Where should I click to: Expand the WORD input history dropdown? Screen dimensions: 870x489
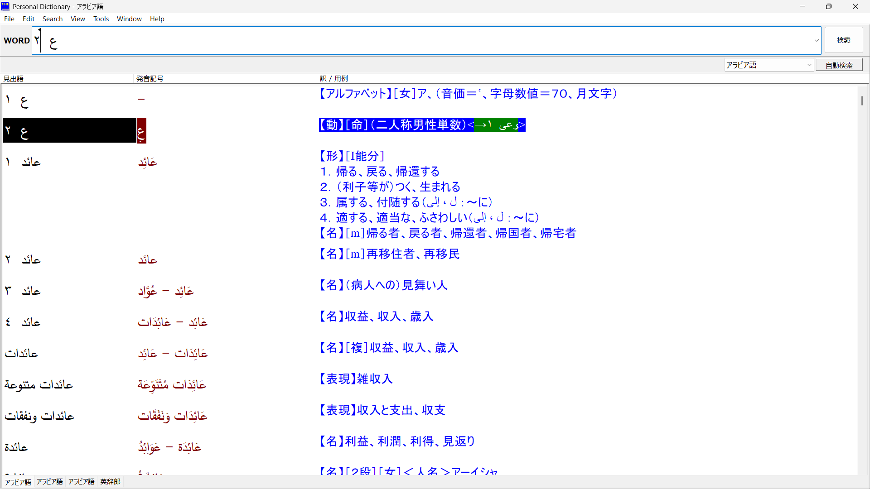[817, 40]
